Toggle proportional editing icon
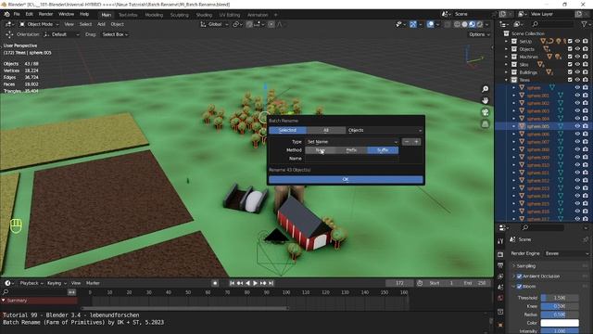Screen dimensions: 593x334 point(271,24)
